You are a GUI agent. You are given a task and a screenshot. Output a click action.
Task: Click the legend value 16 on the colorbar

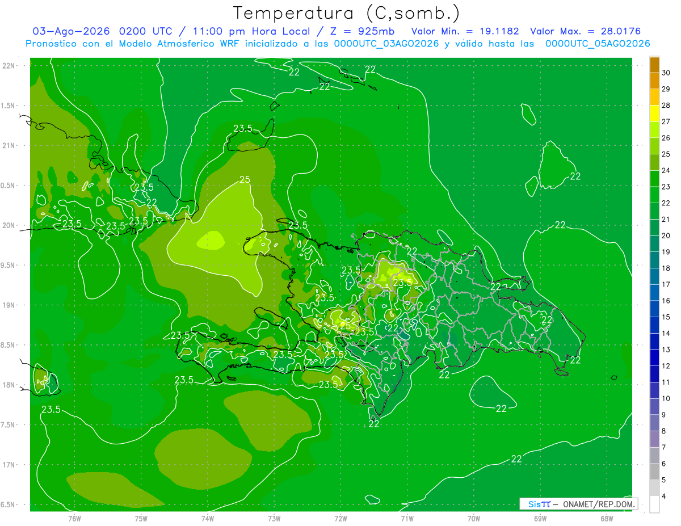click(666, 301)
